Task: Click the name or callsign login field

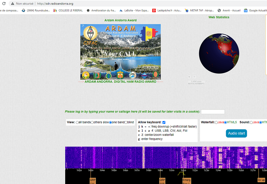Action: 213,112
